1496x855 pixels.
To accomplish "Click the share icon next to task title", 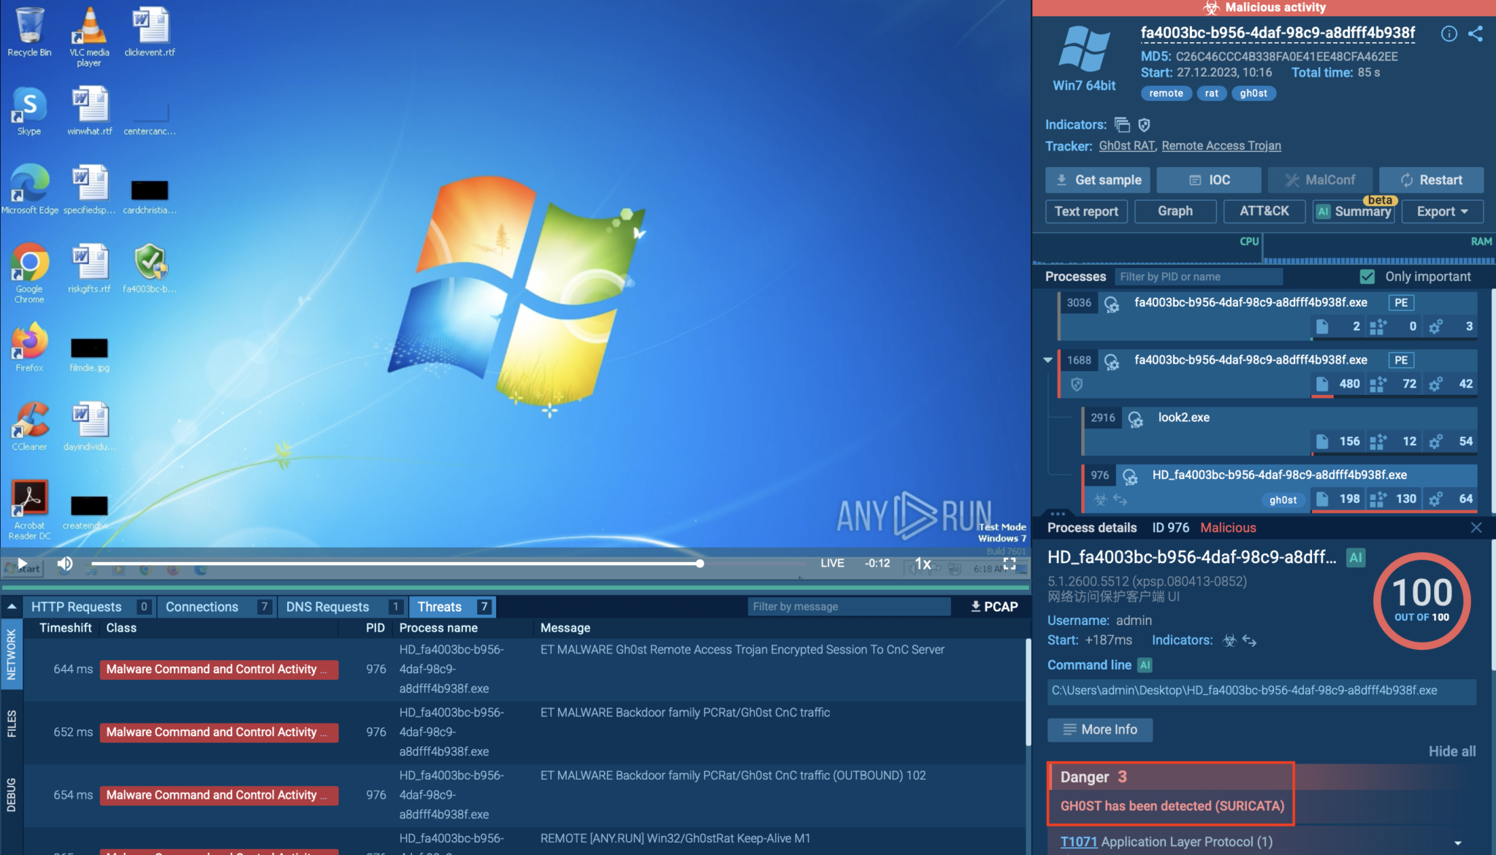I will tap(1475, 34).
